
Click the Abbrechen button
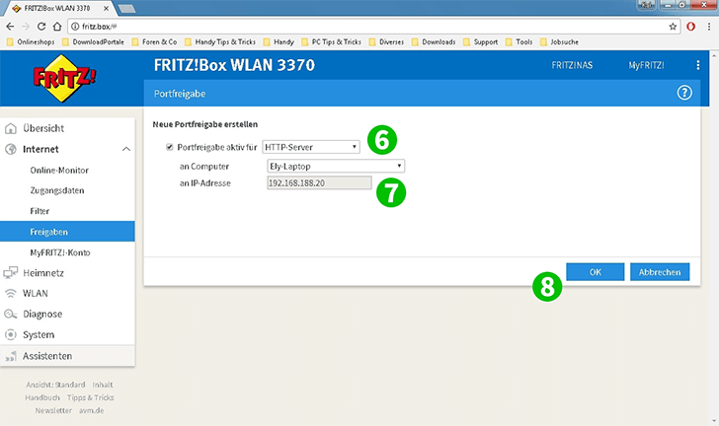coord(660,272)
